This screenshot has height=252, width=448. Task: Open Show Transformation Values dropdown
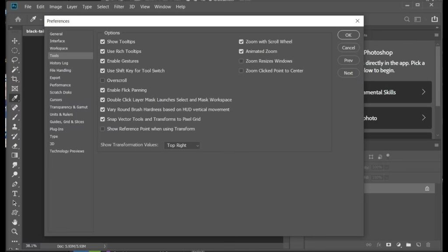point(182,145)
